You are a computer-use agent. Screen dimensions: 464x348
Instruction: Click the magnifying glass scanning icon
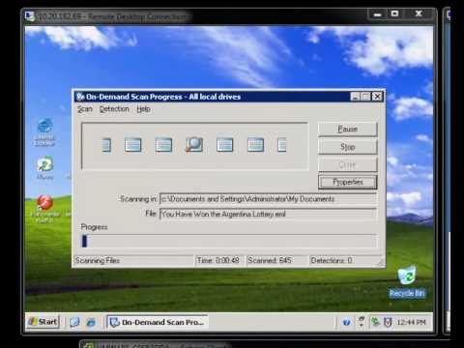pos(194,145)
